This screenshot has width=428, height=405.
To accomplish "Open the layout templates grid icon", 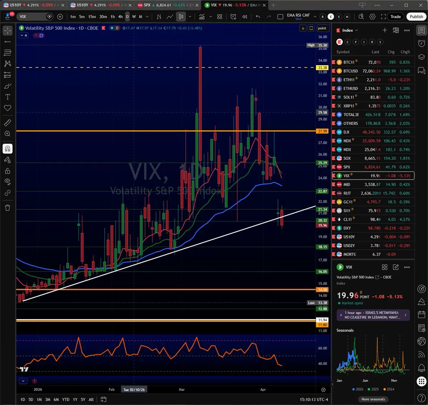I will pyautogui.click(x=220, y=16).
